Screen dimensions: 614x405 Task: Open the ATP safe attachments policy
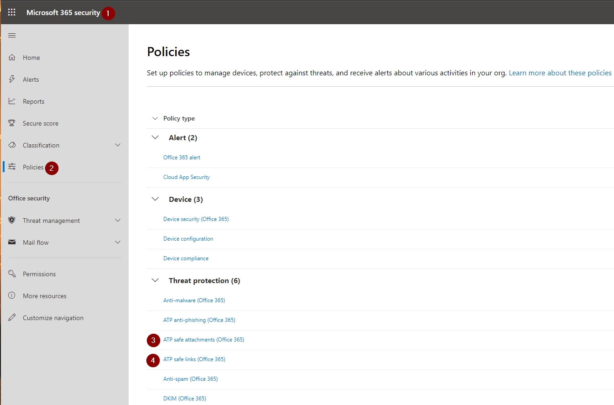click(x=203, y=340)
